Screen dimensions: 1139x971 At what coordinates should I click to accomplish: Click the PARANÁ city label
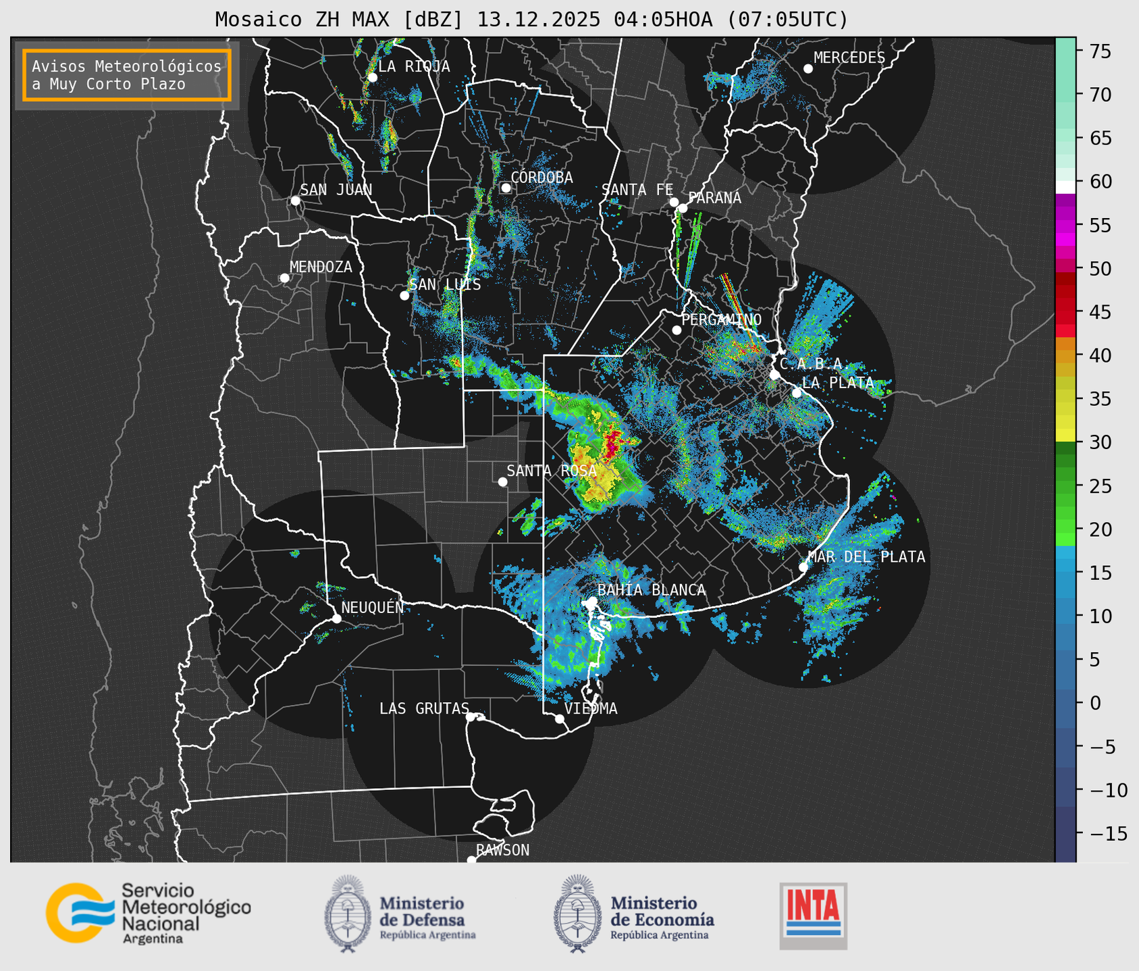[x=714, y=198]
